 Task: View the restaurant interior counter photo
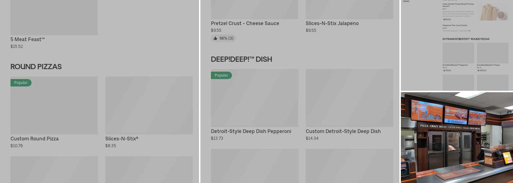tap(457, 137)
